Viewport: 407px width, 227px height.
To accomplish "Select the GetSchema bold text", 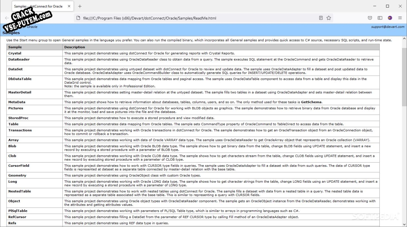I will pos(311,102).
